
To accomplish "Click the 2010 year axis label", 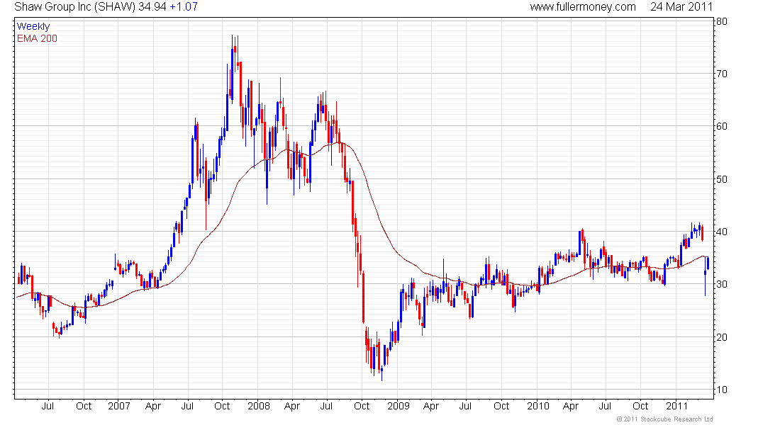I will tap(537, 406).
